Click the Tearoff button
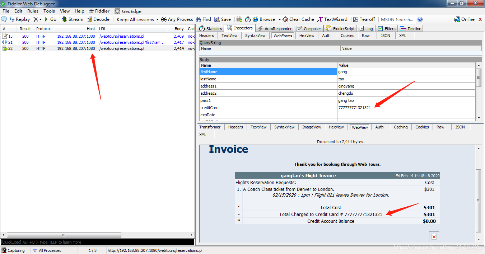The height and width of the screenshot is (254, 485). click(364, 19)
